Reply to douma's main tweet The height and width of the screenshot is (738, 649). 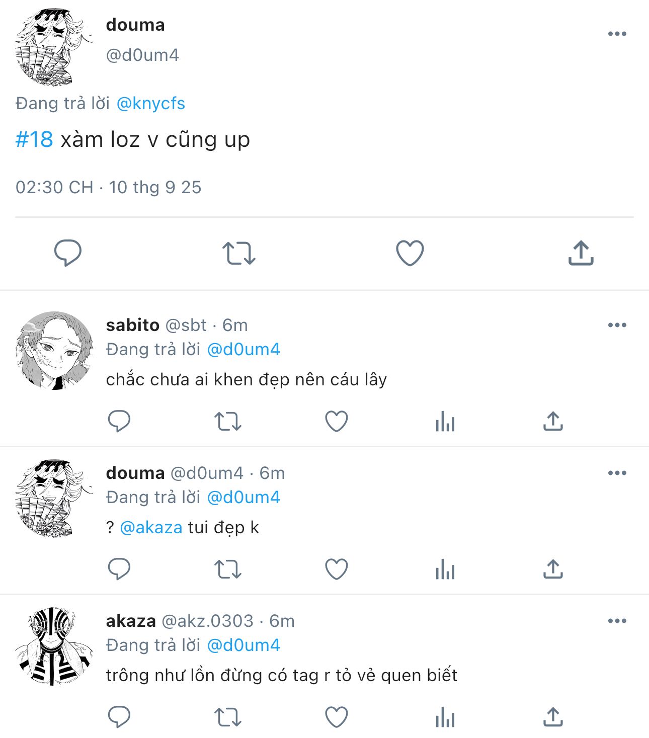tap(68, 253)
